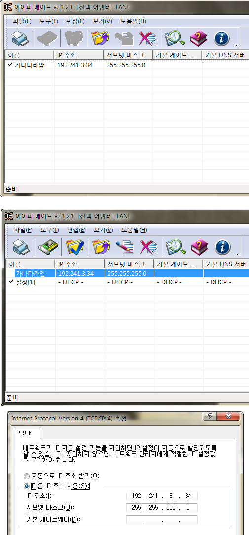Screen dimensions: 249x535
Task: Select the 설정[1] DHCP row
Action: tap(127, 282)
